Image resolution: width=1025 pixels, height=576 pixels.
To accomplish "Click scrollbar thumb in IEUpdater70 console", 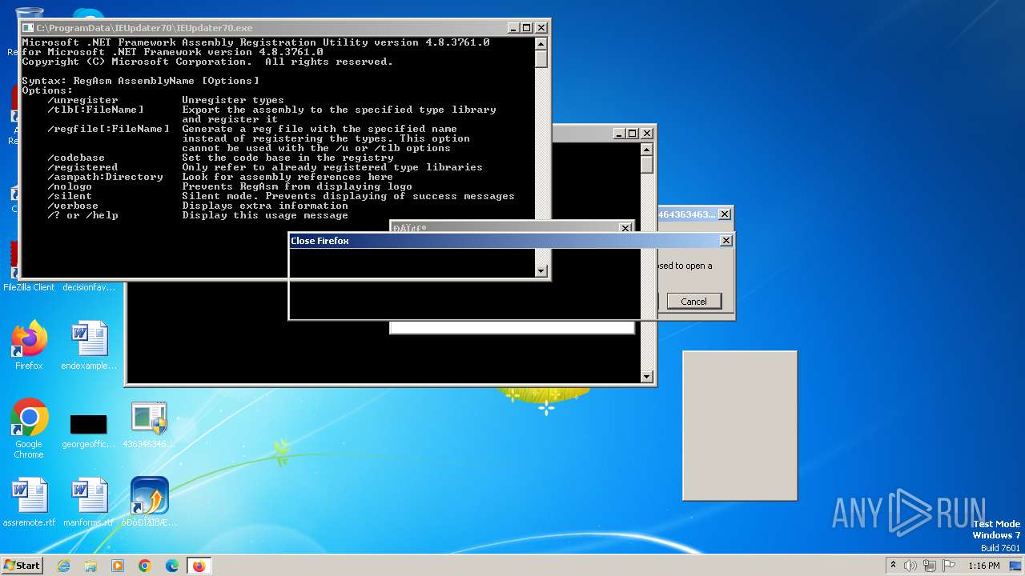I will pos(541,59).
